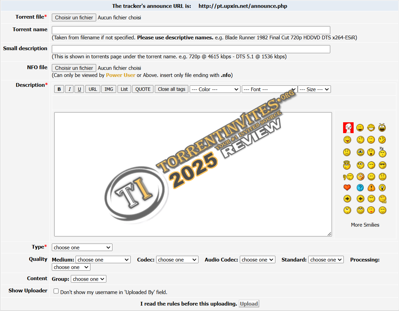Click the Power User link
399x311 pixels.
121,75
